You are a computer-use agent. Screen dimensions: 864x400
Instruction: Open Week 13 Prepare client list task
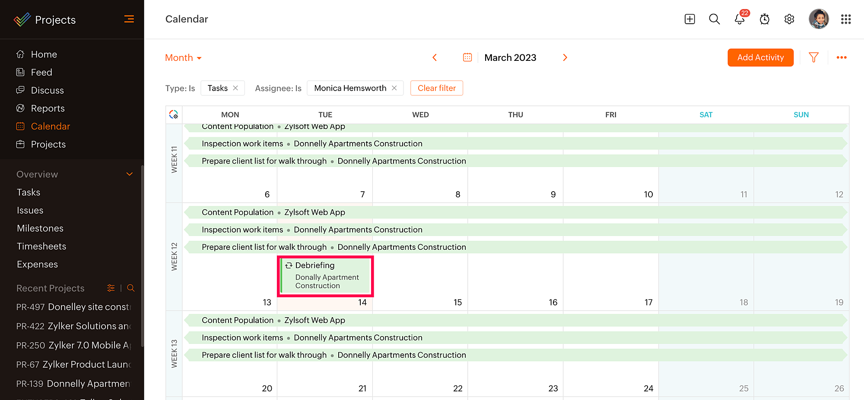tap(515, 355)
